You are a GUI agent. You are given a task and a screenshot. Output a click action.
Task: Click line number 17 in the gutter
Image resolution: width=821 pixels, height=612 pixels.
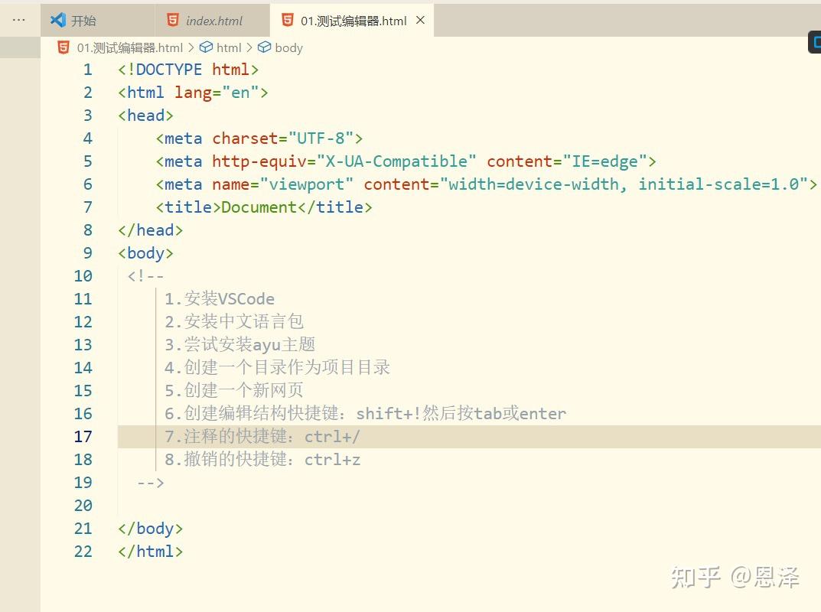84,436
